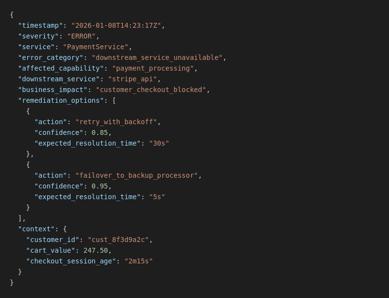Click the "retry_with_backoff" action value
This screenshot has width=389, height=298.
pos(116,122)
